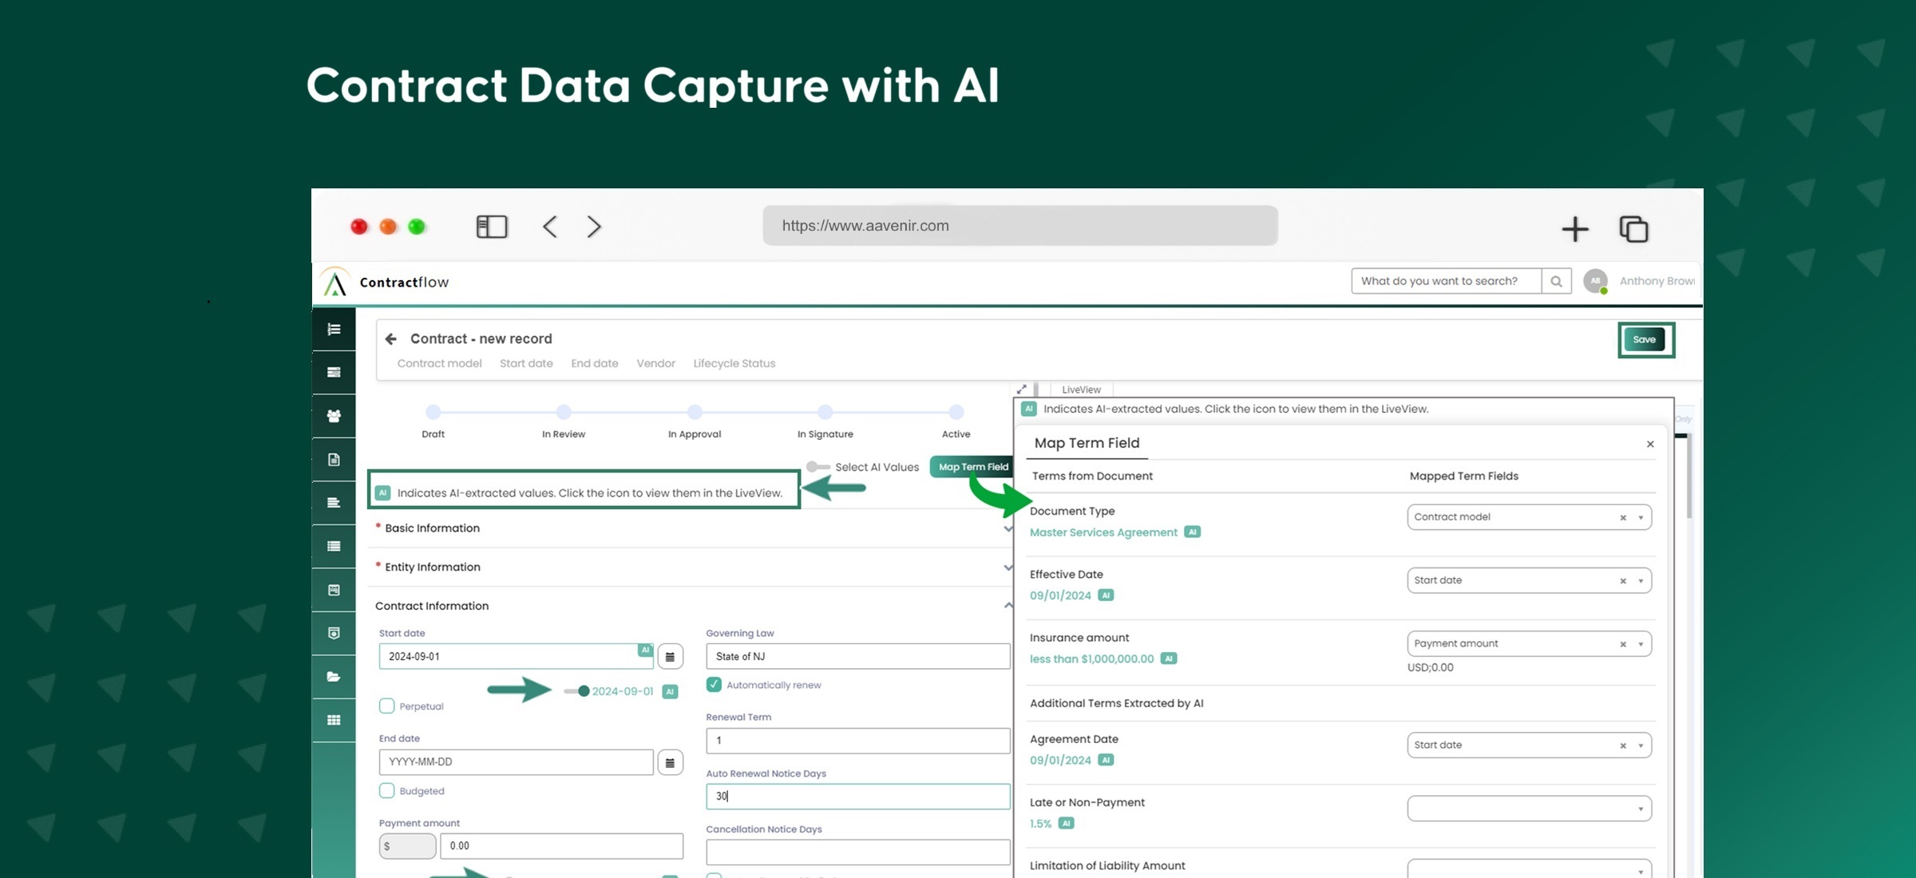Viewport: 1916px width, 878px height.
Task: Click browser sidebar toggle icon
Action: tap(492, 227)
